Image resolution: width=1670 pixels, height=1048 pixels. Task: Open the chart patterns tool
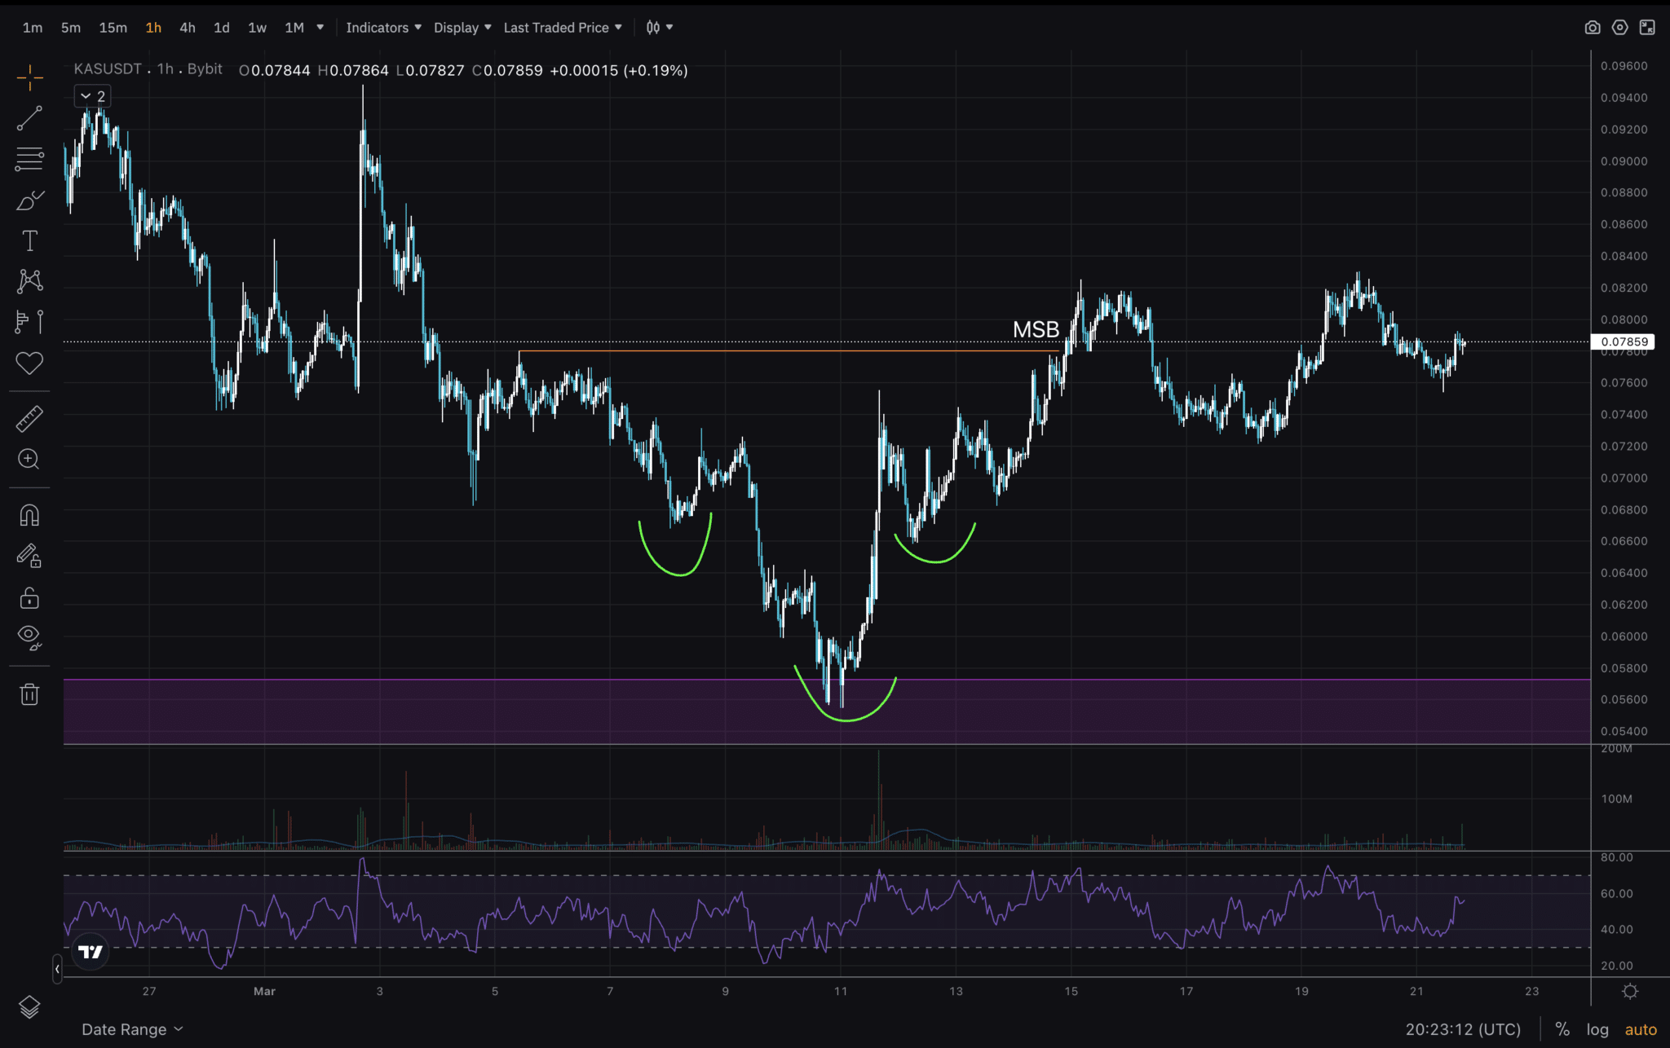click(29, 281)
